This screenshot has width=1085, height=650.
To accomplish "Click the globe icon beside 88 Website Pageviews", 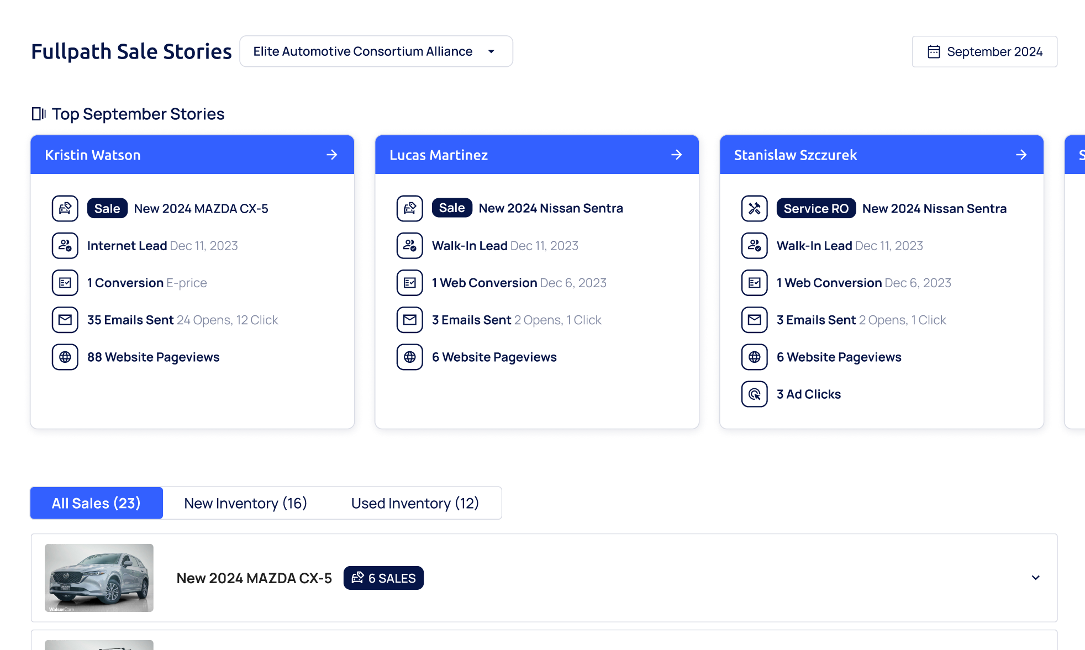I will (x=65, y=357).
